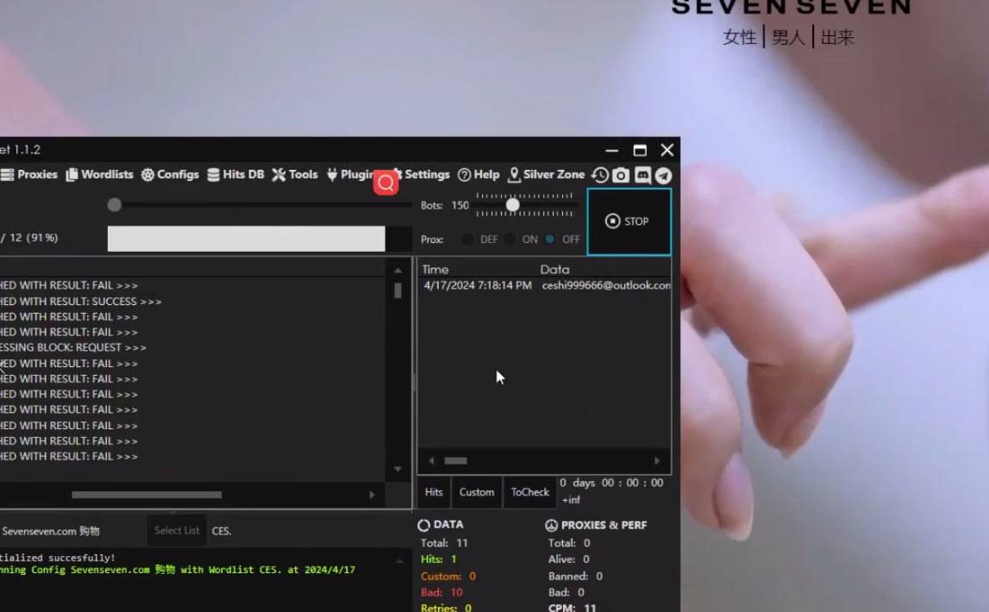This screenshot has height=612, width=989.
Task: Click the Bad: 10 statistic
Action: click(x=441, y=592)
